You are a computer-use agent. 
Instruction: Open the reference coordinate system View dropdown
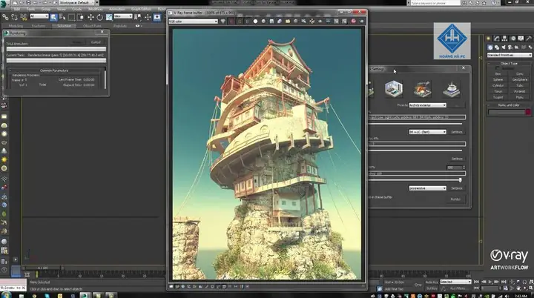(123, 16)
